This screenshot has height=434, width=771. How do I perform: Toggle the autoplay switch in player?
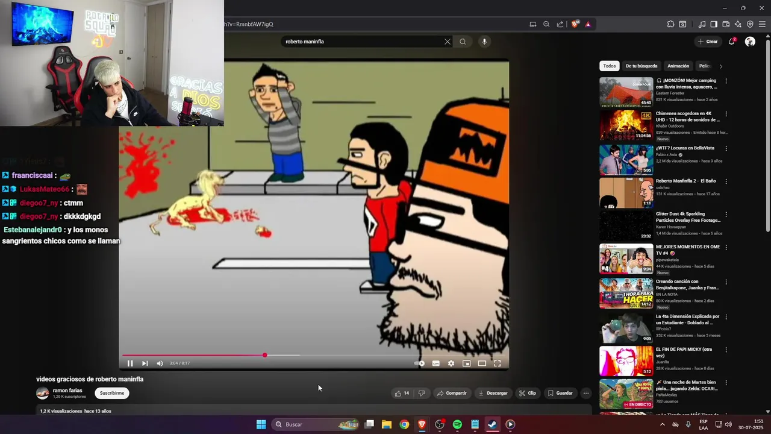point(420,363)
